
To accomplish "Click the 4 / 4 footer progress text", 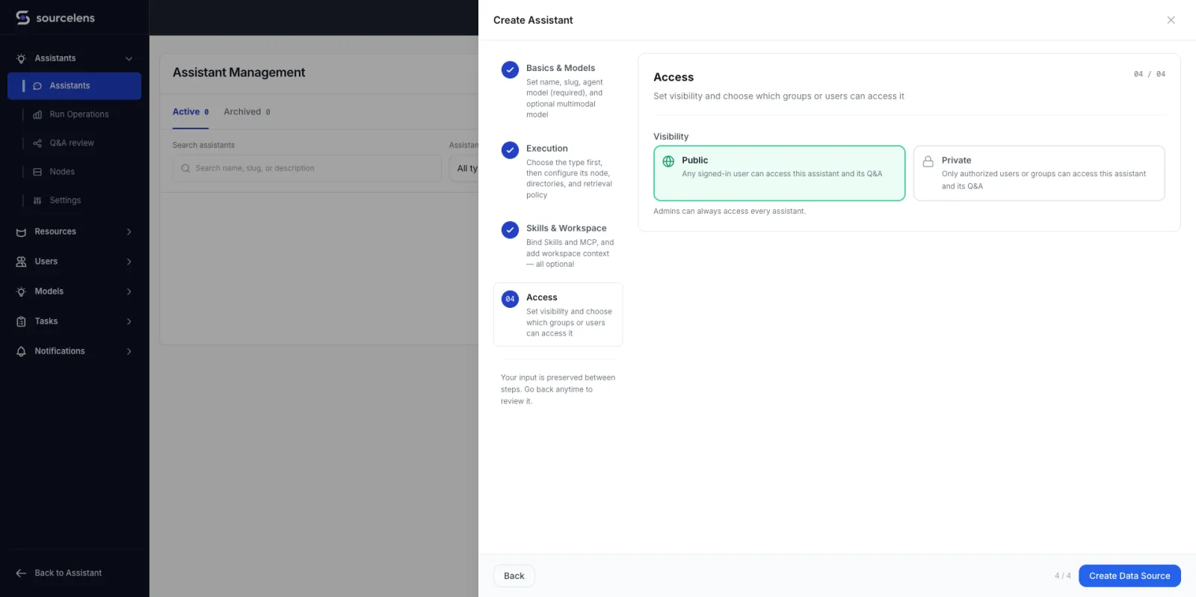I will tap(1063, 576).
